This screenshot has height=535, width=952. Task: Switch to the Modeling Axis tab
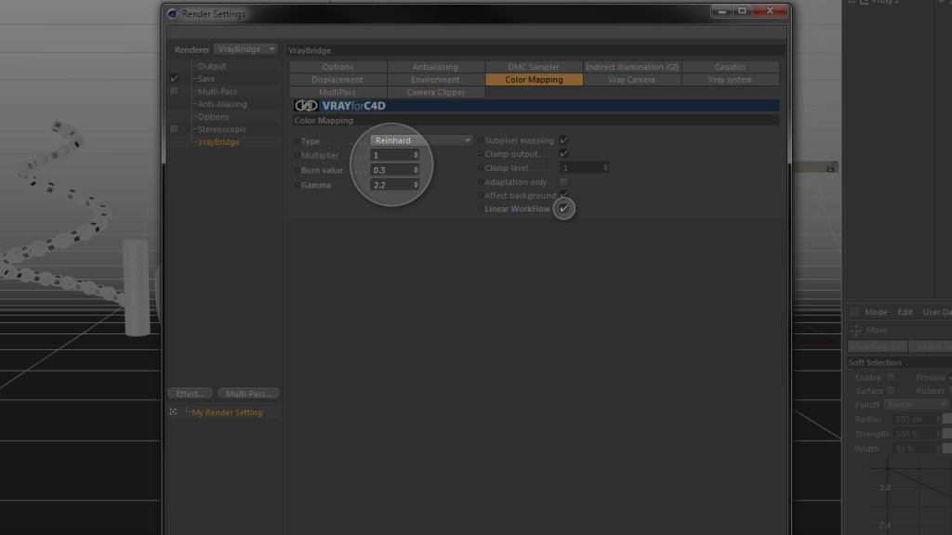click(x=878, y=346)
